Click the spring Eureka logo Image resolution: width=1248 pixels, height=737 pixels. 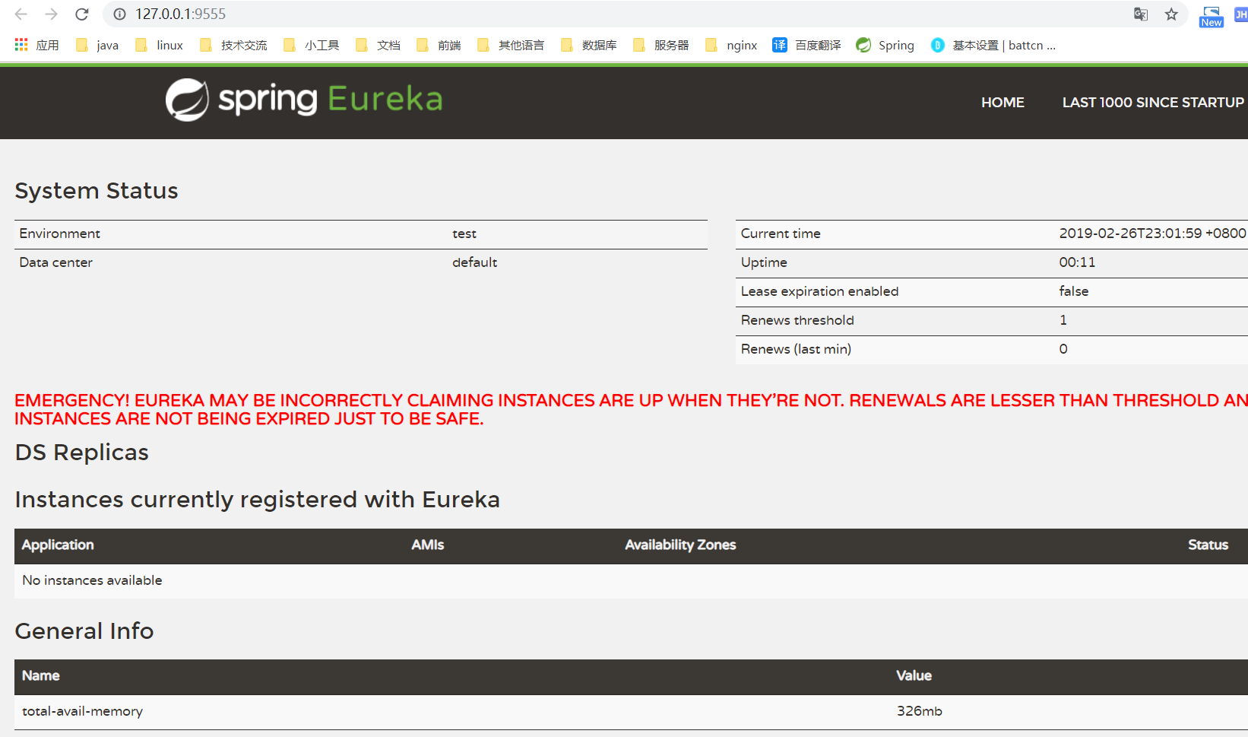(x=304, y=100)
